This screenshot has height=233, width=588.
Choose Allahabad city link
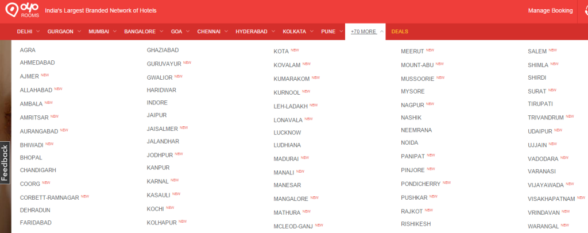point(36,90)
